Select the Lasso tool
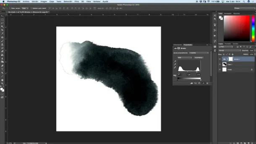This screenshot has height=144, width=256. pos(2,23)
